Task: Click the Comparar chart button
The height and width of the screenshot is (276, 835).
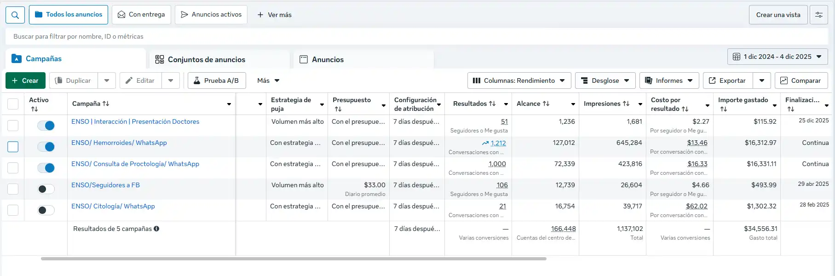Action: (801, 80)
